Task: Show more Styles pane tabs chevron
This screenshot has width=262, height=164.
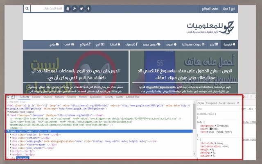Action: click(239, 103)
